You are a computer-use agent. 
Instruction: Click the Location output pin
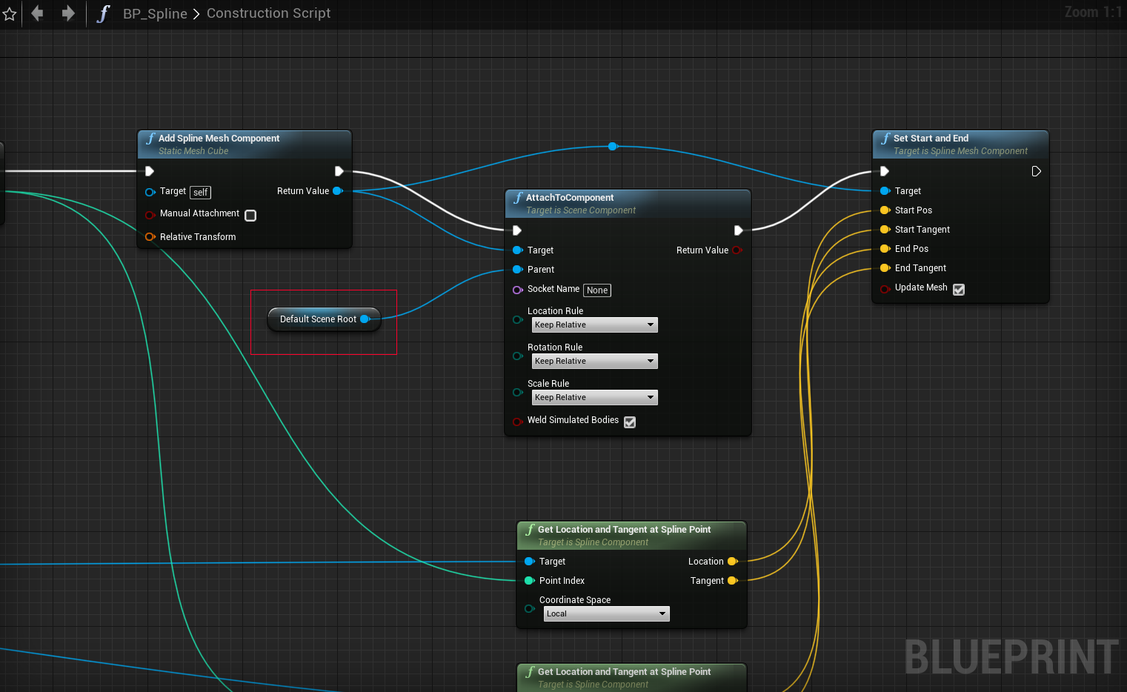point(733,562)
